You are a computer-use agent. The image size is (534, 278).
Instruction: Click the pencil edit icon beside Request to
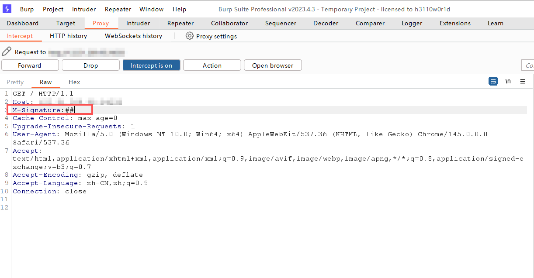pos(7,51)
